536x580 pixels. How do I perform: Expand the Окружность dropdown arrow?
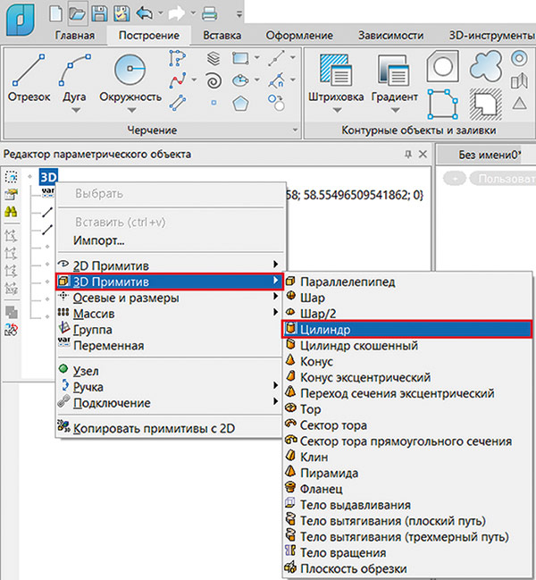(x=130, y=111)
